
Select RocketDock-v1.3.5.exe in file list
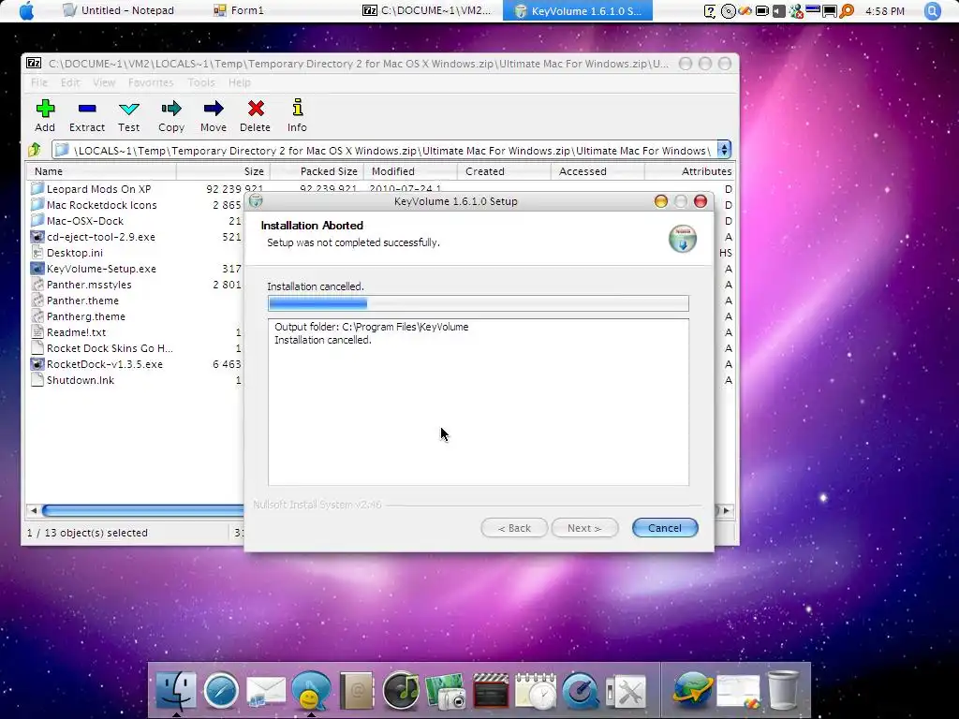pyautogui.click(x=105, y=364)
